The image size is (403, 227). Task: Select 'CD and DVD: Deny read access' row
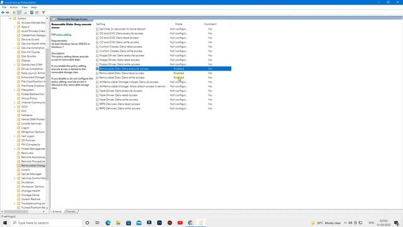pyautogui.click(x=163, y=38)
